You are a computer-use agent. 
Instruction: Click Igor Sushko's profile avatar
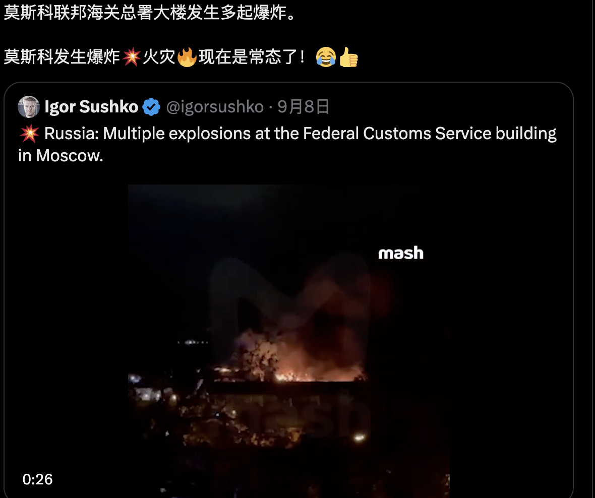pyautogui.click(x=29, y=107)
